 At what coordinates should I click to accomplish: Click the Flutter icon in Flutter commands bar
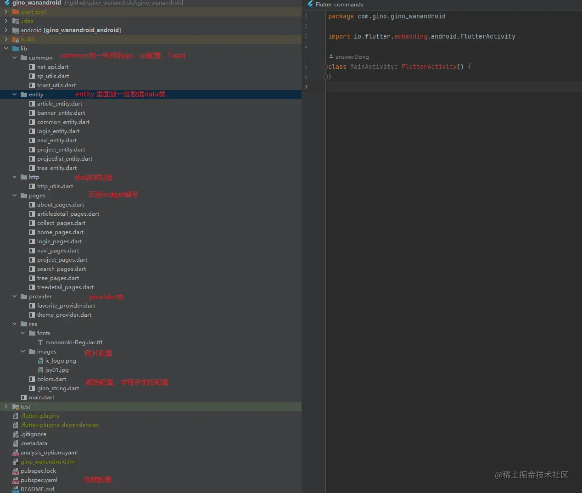(311, 4)
